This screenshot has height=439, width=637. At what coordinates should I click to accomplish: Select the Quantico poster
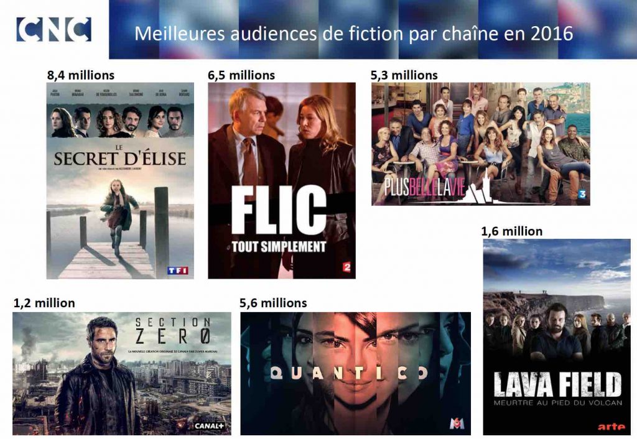point(355,374)
